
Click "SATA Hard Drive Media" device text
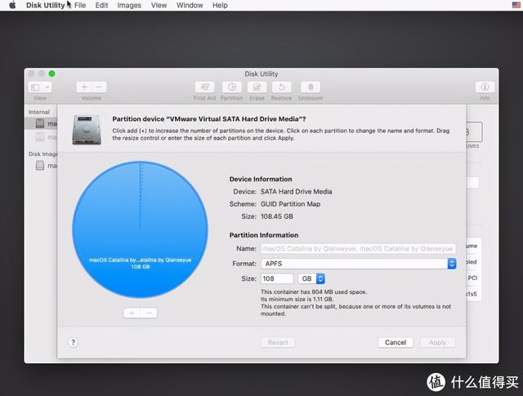(x=296, y=192)
